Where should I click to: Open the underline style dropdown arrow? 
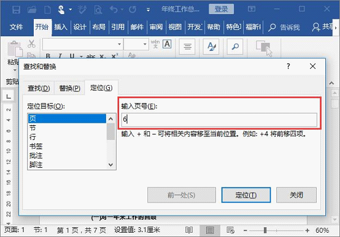[81, 56]
